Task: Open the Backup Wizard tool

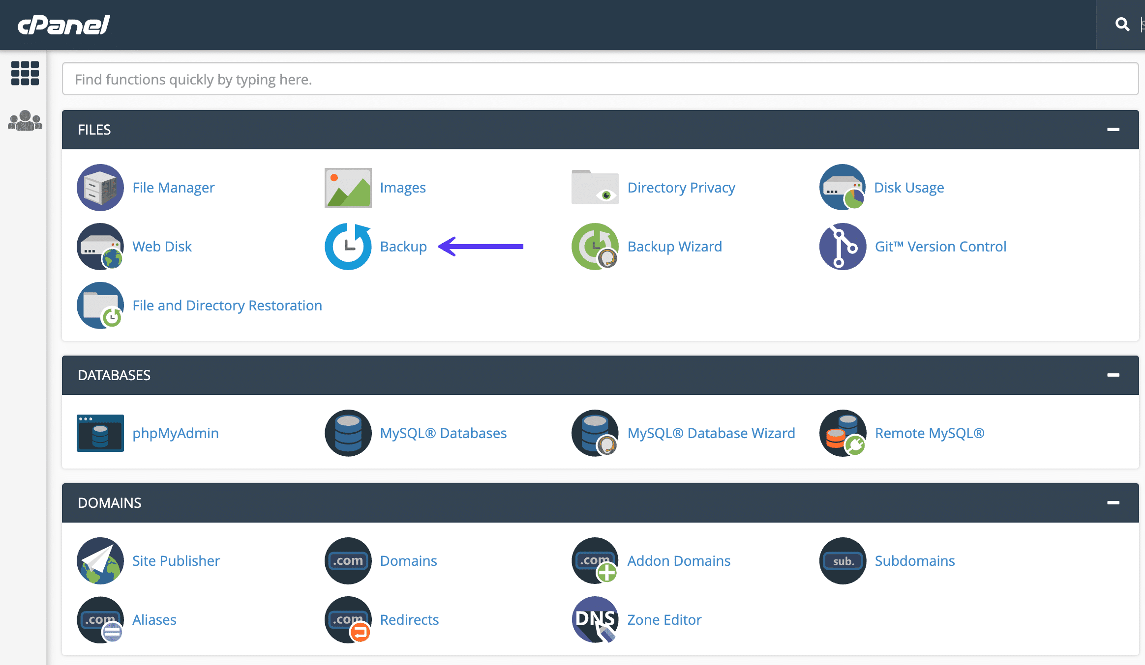Action: pyautogui.click(x=675, y=246)
